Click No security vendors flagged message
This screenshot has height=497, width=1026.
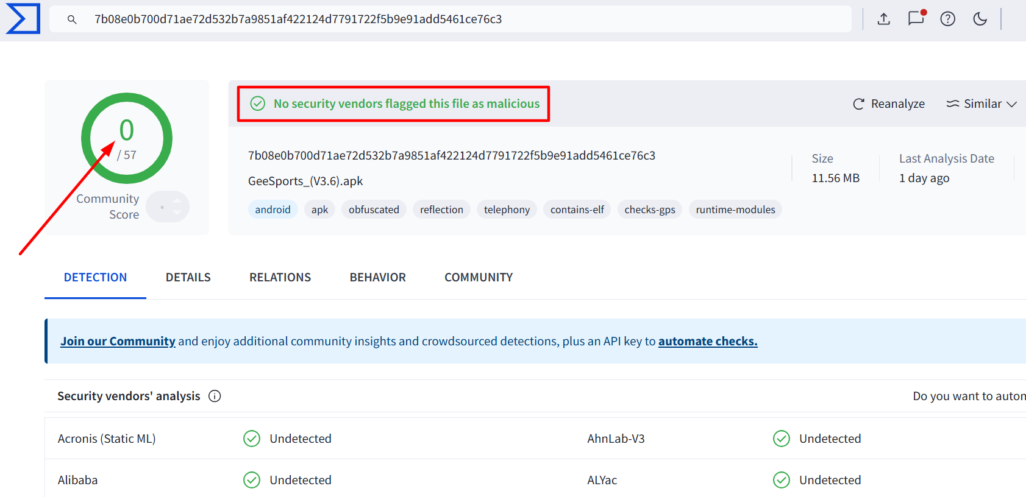click(407, 104)
